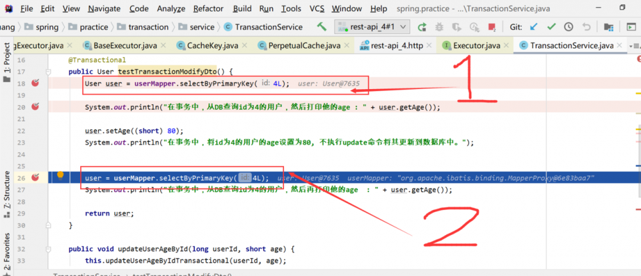This screenshot has height=276, width=641.
Task: Click the Debug bug icon
Action: (439, 27)
